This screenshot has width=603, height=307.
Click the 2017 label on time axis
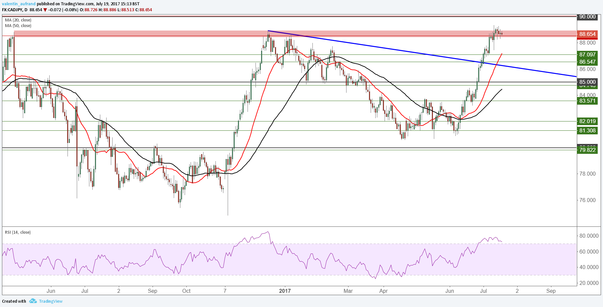tap(285, 291)
